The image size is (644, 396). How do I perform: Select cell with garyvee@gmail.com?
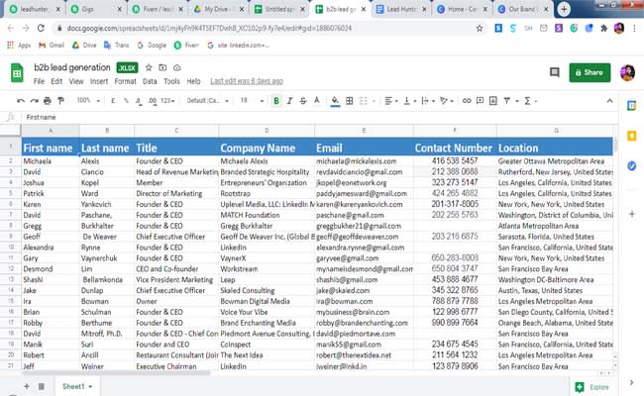pyautogui.click(x=364, y=258)
